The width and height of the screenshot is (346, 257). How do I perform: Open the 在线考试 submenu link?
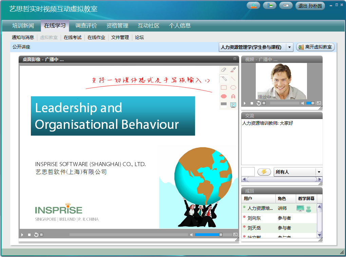point(73,38)
